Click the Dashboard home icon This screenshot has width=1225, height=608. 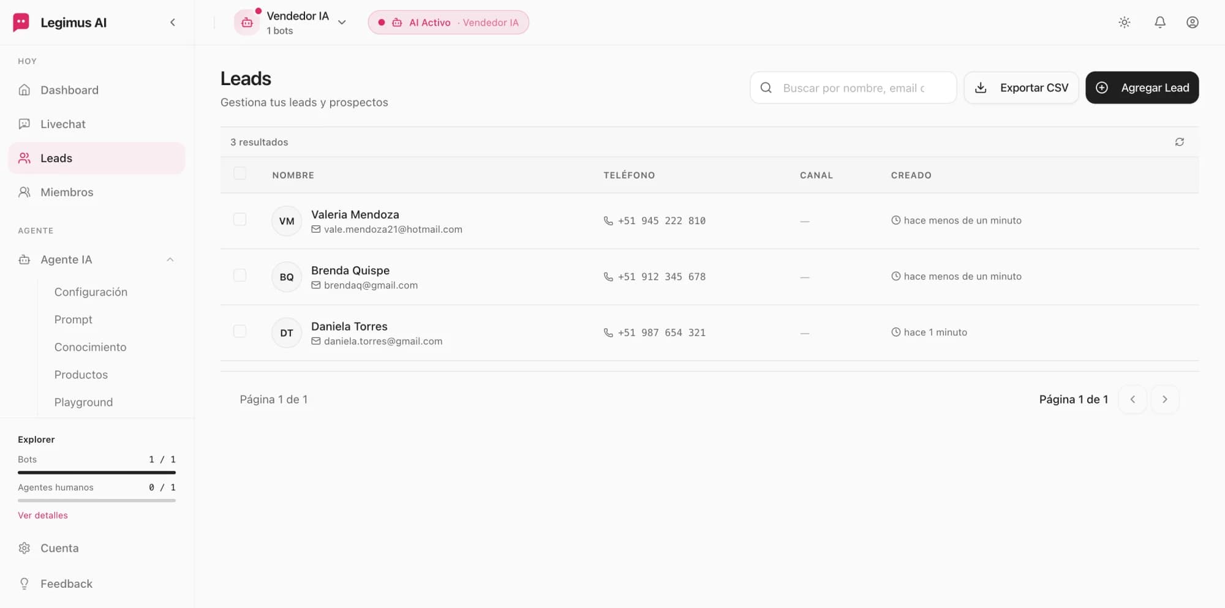pyautogui.click(x=24, y=90)
